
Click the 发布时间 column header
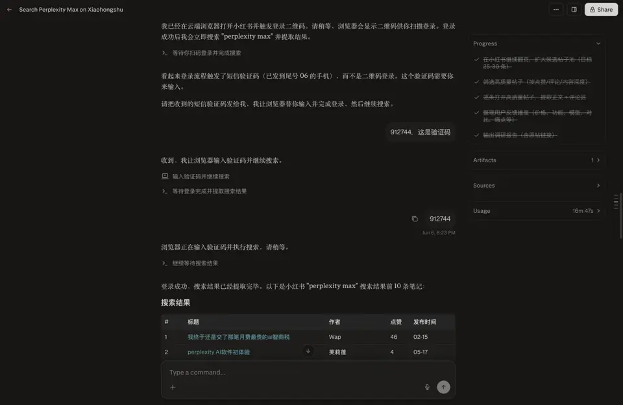coord(424,322)
